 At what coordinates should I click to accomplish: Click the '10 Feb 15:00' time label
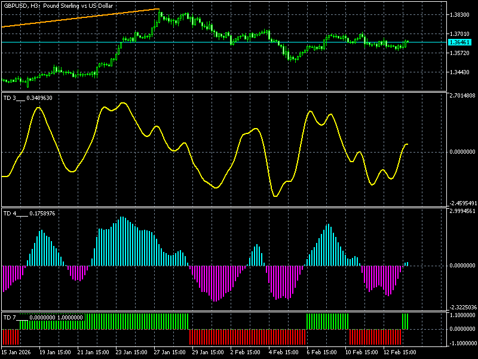click(x=361, y=352)
